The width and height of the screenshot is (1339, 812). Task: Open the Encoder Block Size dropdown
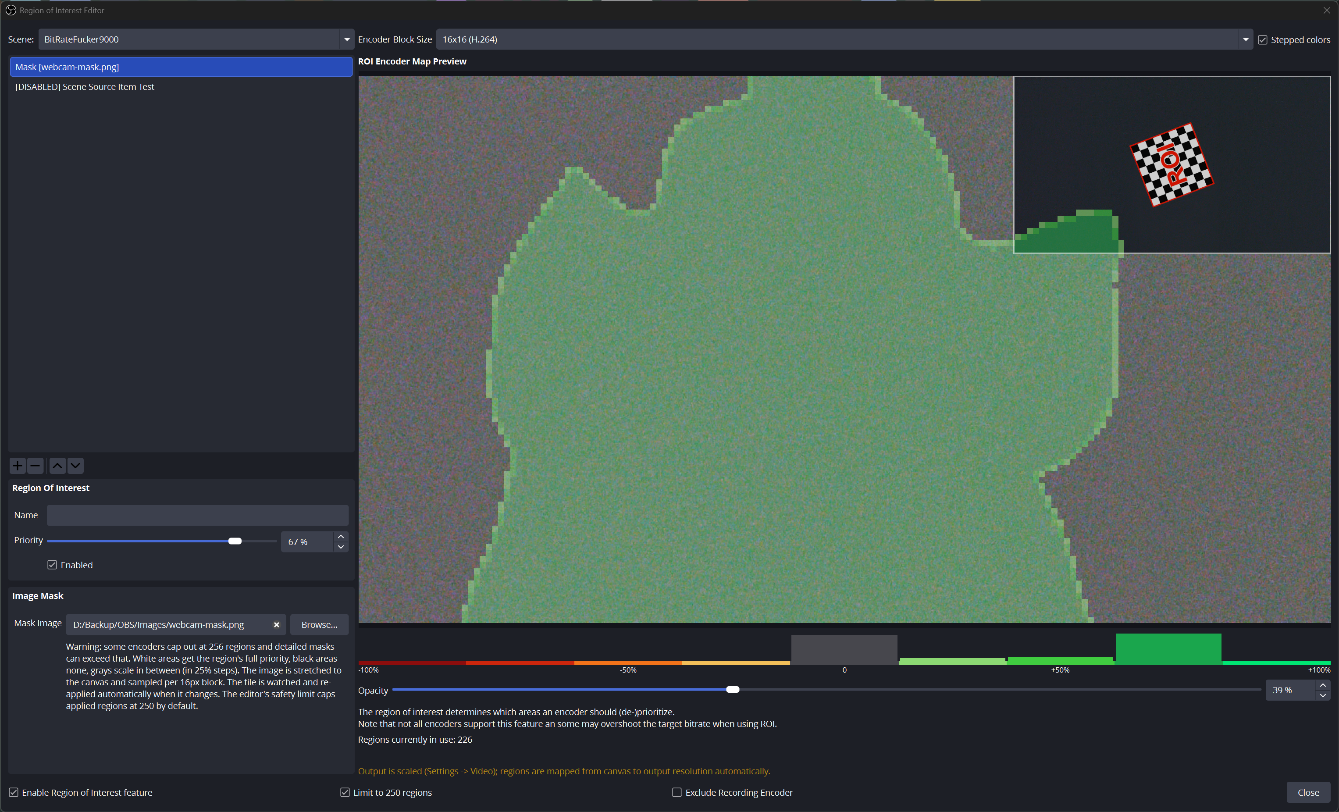point(844,39)
